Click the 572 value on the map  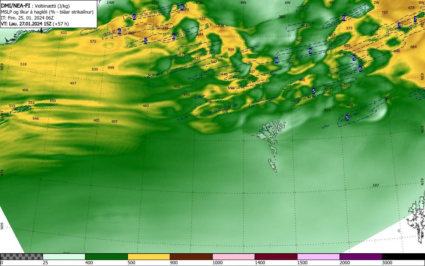pos(93,41)
